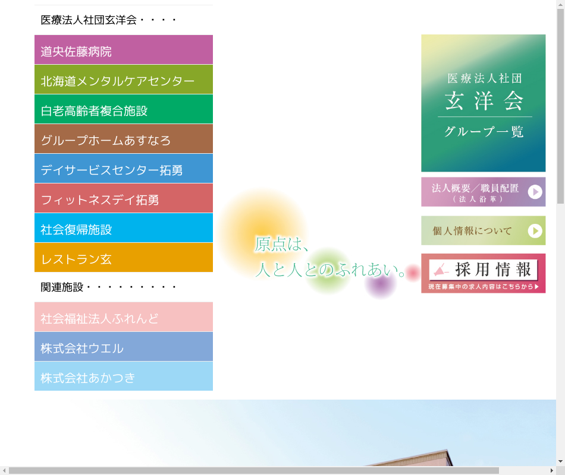Open the 玄洋会 グループ一覧 banner
This screenshot has width=565, height=475.
tap(483, 103)
